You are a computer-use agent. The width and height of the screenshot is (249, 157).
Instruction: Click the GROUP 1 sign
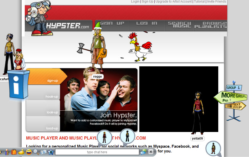click(234, 88)
